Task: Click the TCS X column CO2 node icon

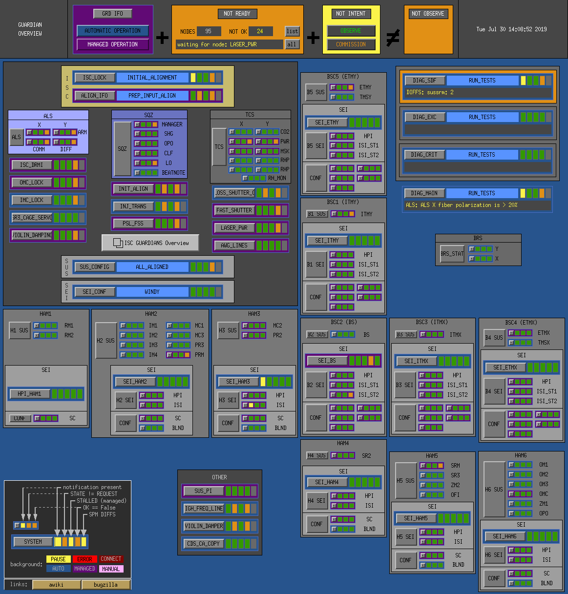Action: (232, 132)
